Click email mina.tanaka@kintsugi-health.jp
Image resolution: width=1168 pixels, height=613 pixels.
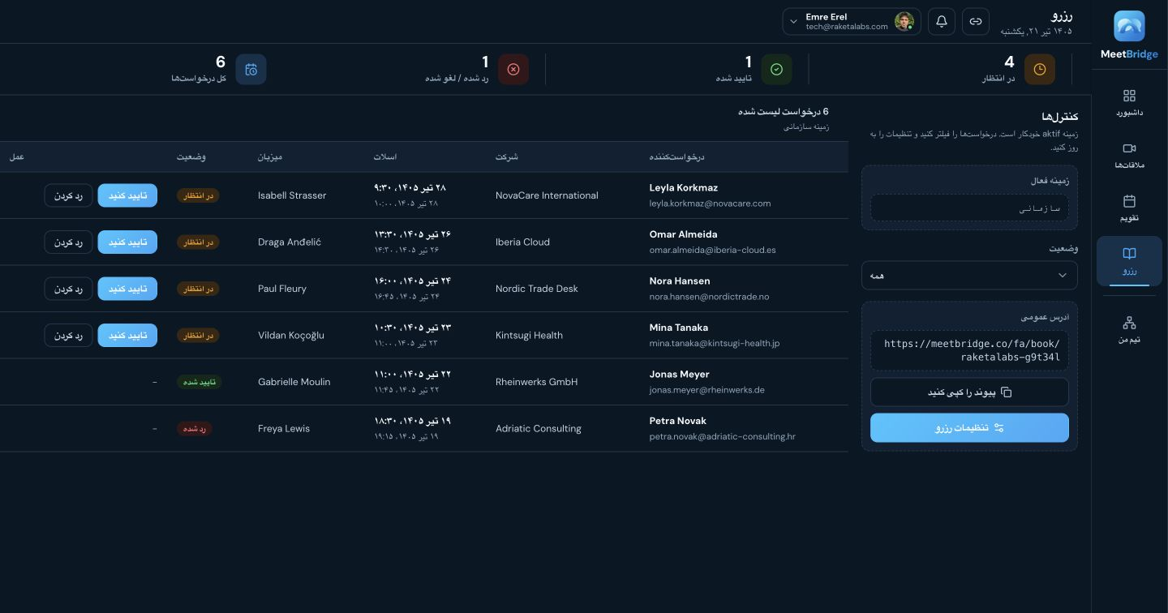(715, 343)
